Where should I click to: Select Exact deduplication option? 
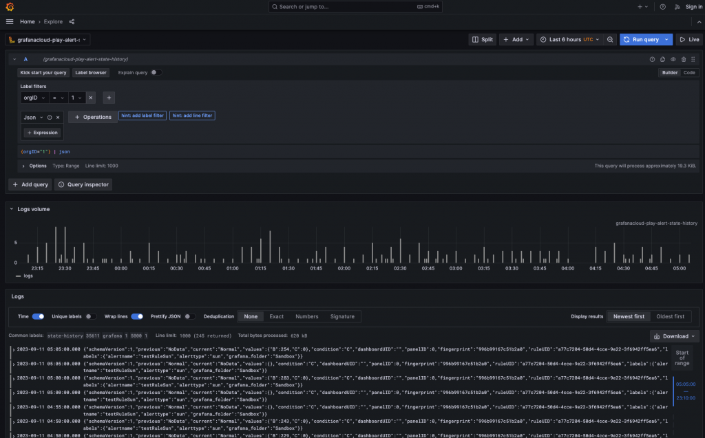(277, 316)
